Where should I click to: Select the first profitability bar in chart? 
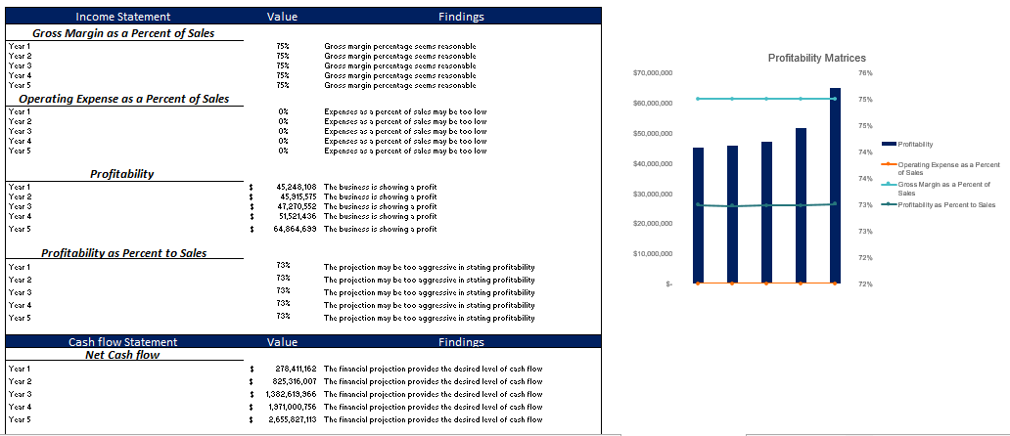698,215
